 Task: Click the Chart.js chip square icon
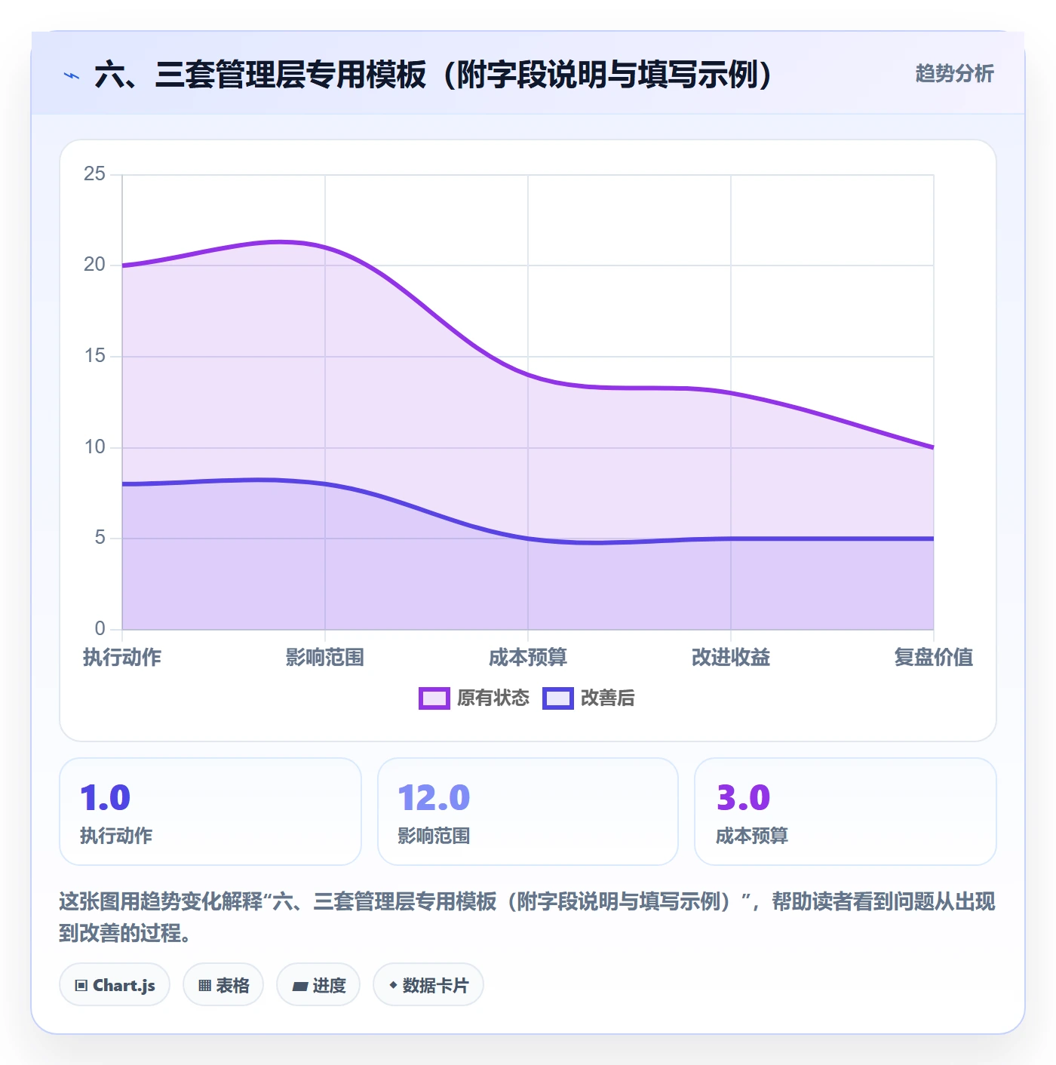81,985
